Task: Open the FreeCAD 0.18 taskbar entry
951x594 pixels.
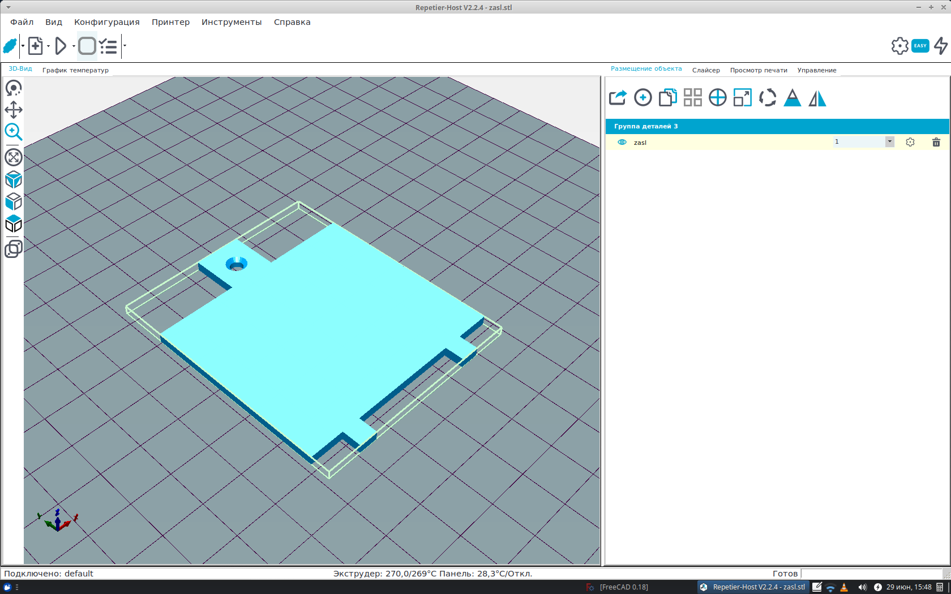Action: coord(617,587)
